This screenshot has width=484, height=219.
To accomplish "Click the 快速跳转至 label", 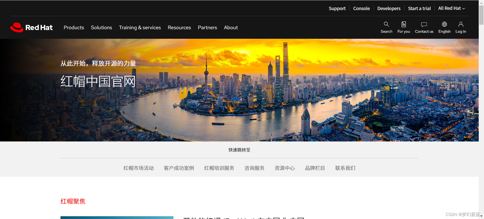I will click(x=239, y=150).
